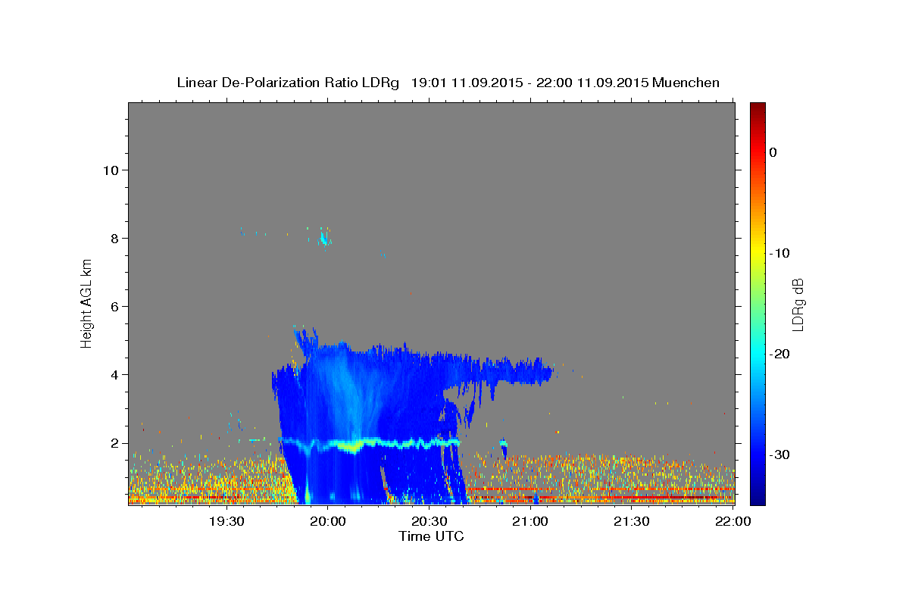Select the '21:00' time tick label
Image resolution: width=909 pixels, height=606 pixels.
(530, 521)
